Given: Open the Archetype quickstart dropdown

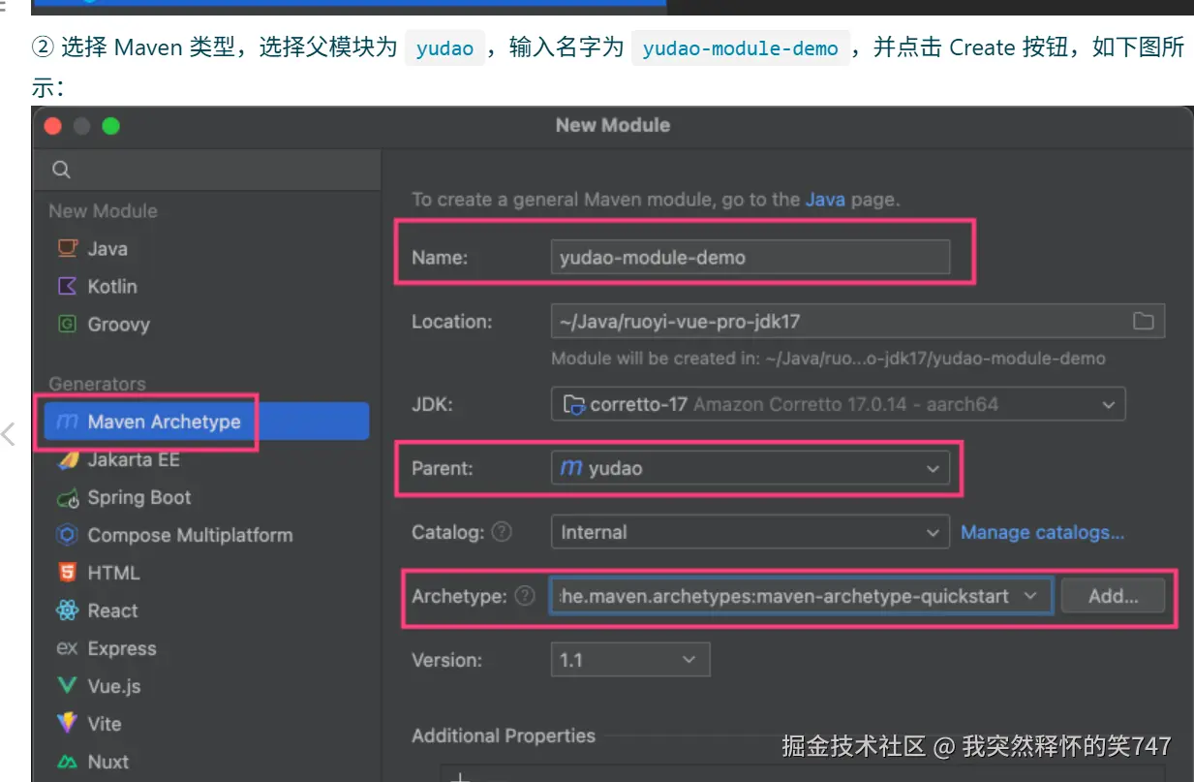Looking at the screenshot, I should (802, 596).
